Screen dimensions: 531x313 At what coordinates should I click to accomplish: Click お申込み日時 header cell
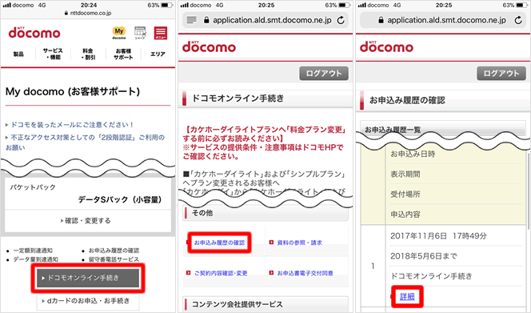[x=413, y=154]
